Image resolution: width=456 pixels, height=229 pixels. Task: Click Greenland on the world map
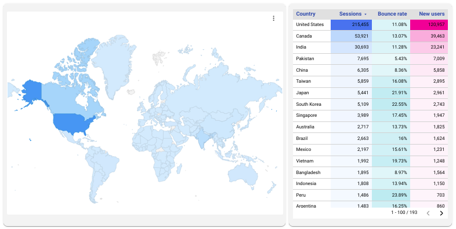point(113,64)
